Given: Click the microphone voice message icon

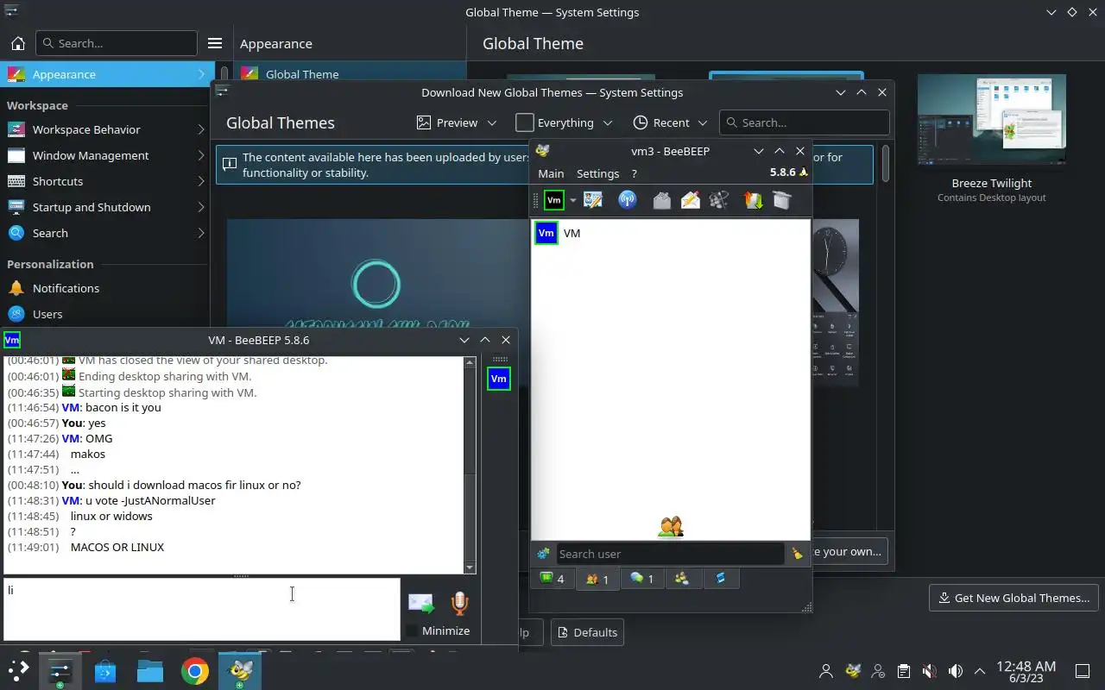Looking at the screenshot, I should pos(459,603).
